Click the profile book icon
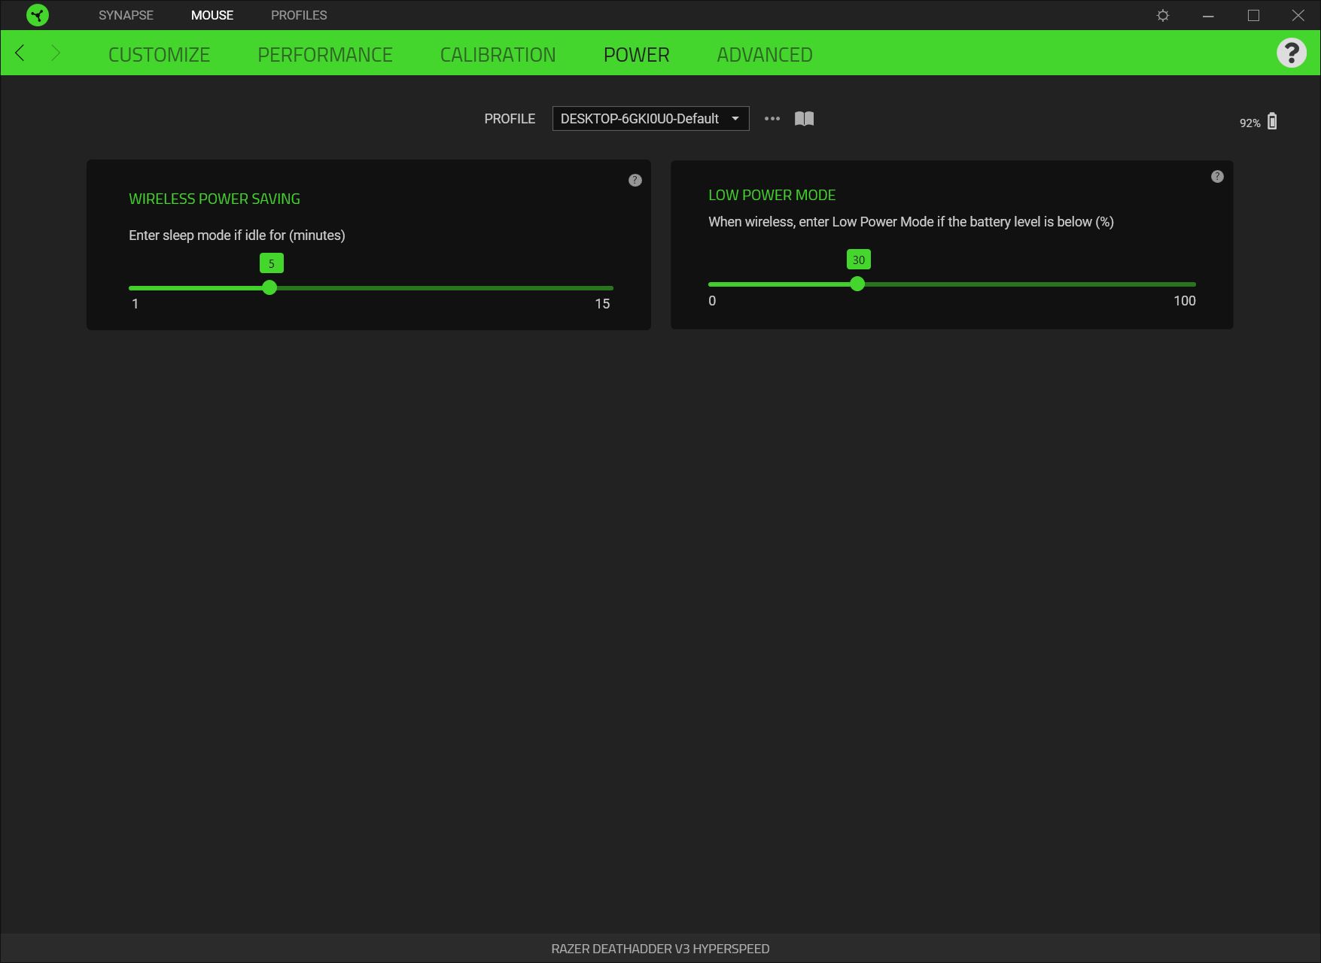 tap(804, 118)
